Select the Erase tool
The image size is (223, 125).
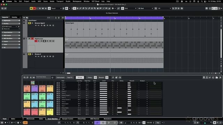[83, 8]
